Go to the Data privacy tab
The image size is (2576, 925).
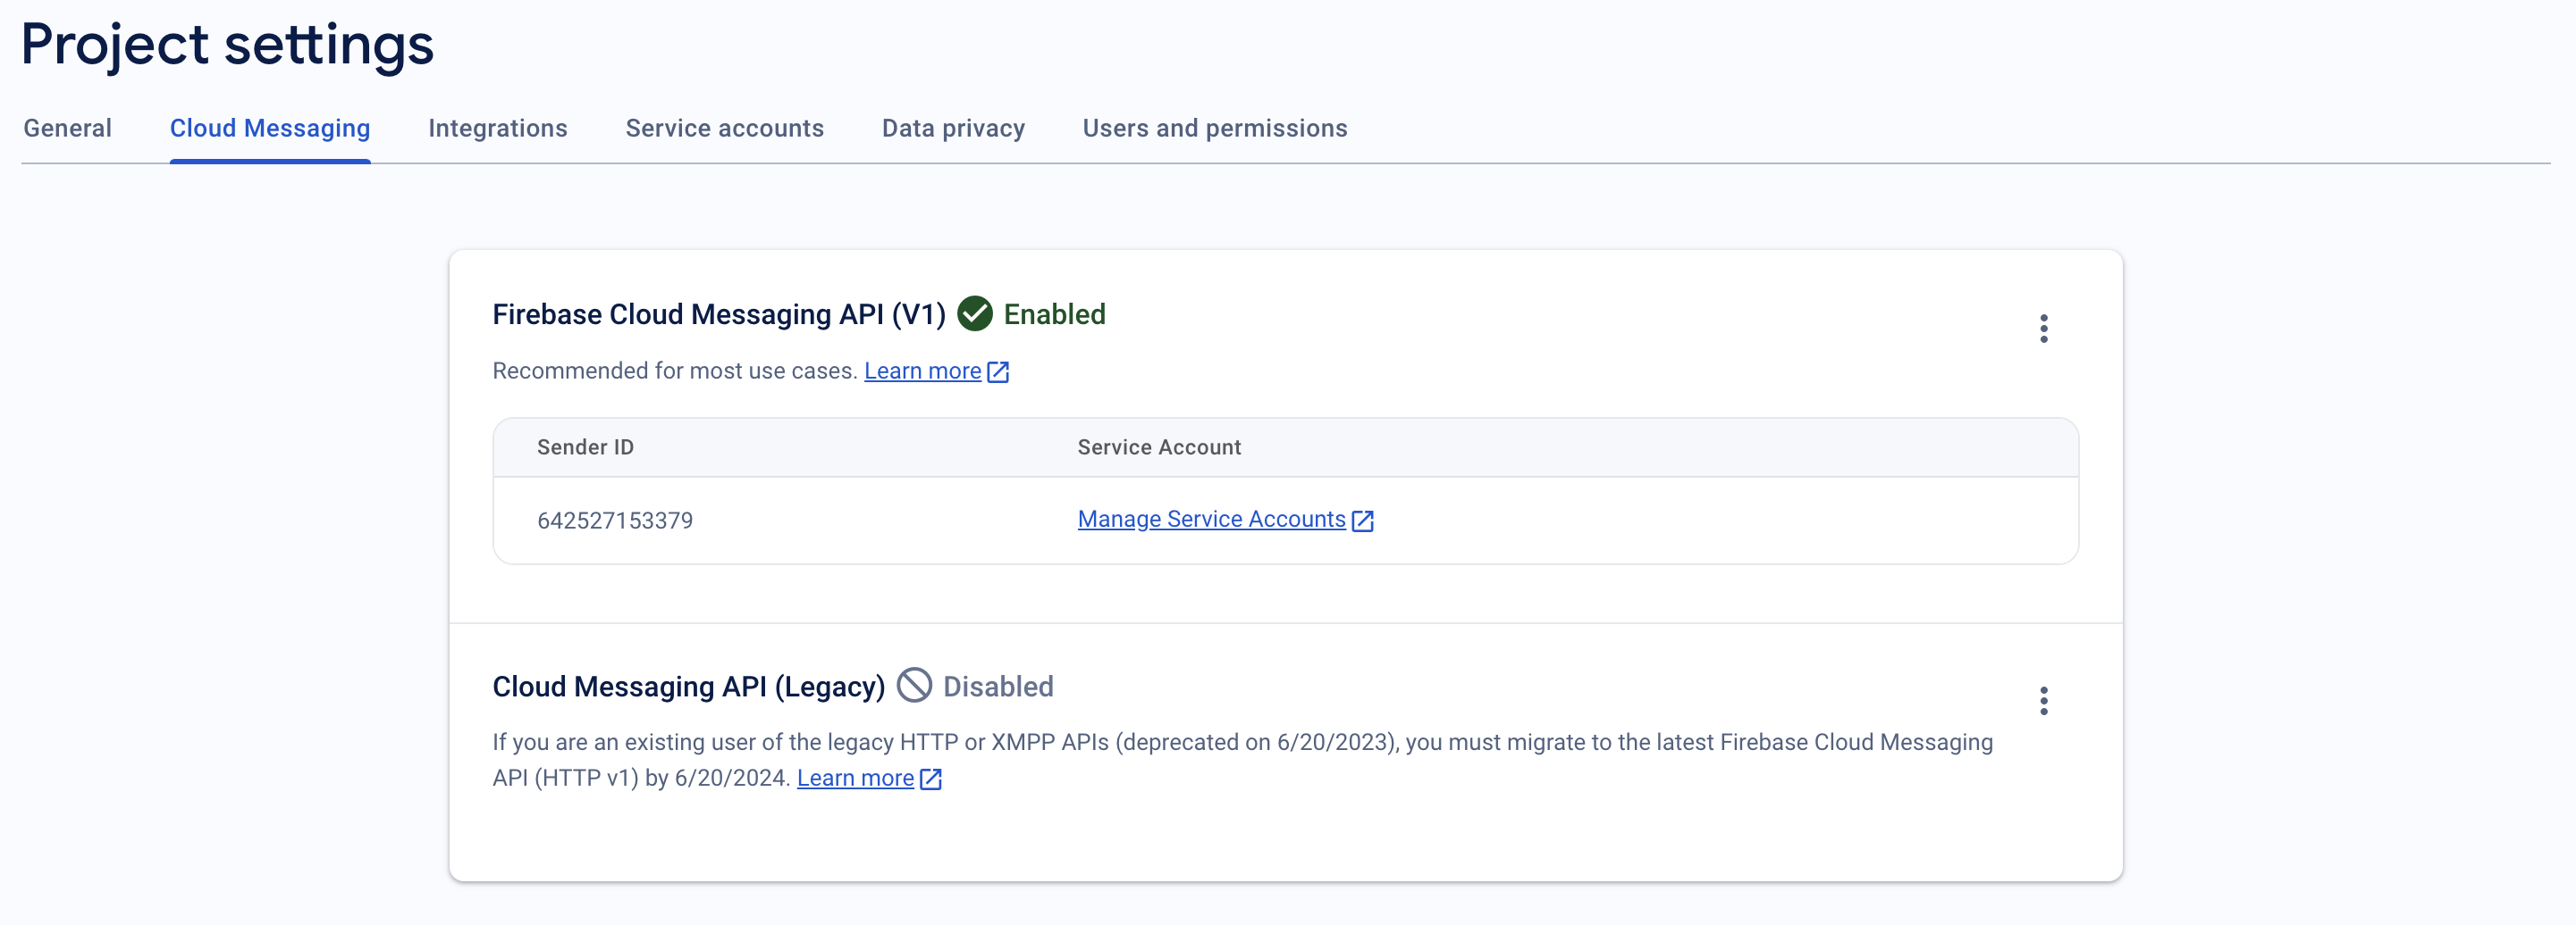(x=953, y=128)
